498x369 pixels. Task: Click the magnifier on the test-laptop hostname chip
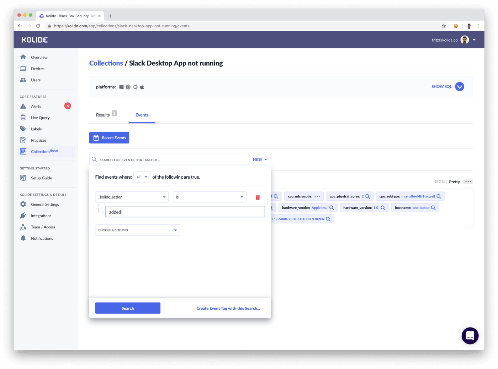pyautogui.click(x=433, y=207)
